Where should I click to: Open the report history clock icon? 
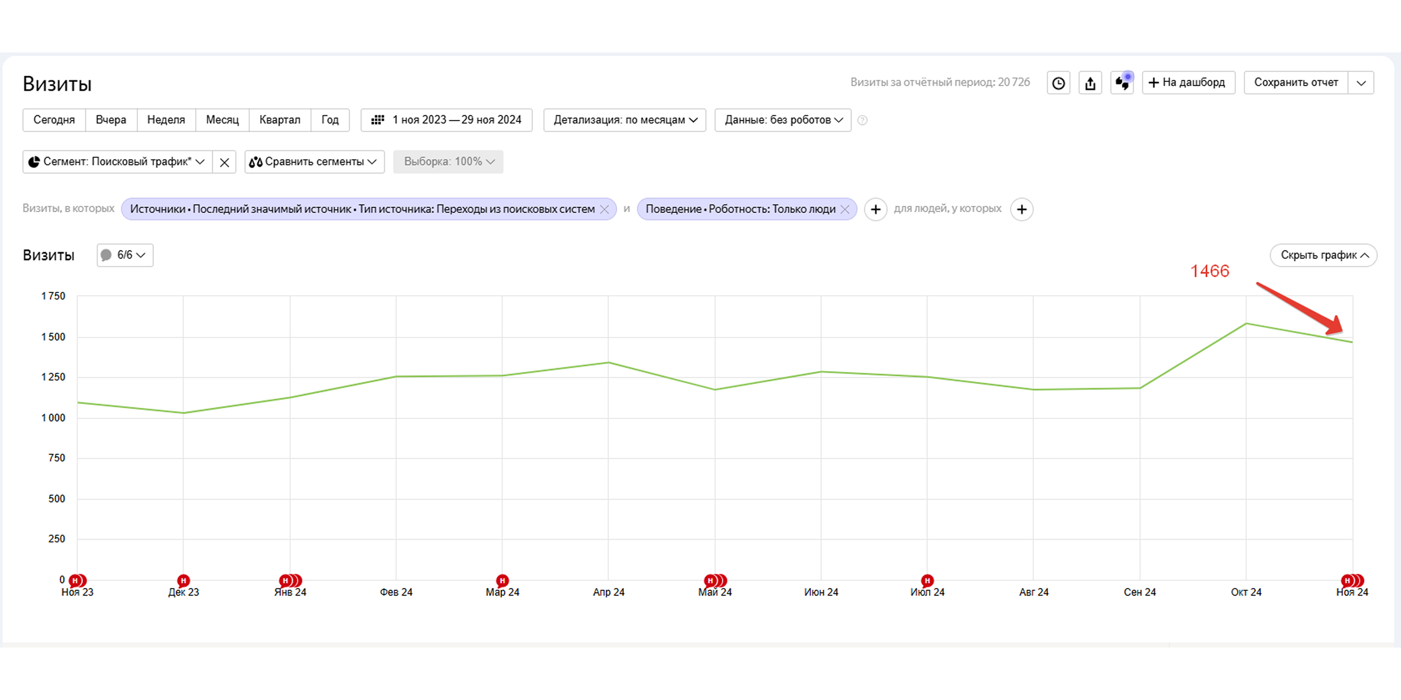click(x=1058, y=82)
